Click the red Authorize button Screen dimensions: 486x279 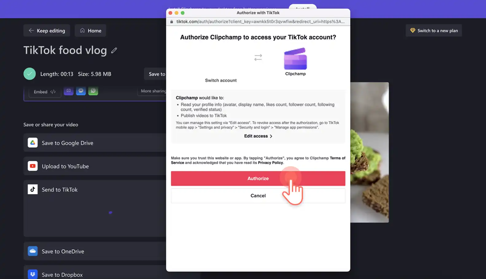pyautogui.click(x=258, y=178)
